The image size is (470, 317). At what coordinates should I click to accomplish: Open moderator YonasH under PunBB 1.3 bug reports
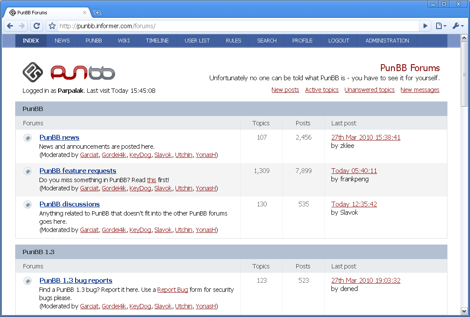pyautogui.click(x=206, y=306)
